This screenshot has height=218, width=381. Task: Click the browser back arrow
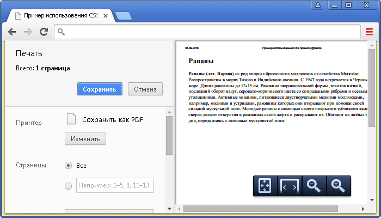click(12, 32)
